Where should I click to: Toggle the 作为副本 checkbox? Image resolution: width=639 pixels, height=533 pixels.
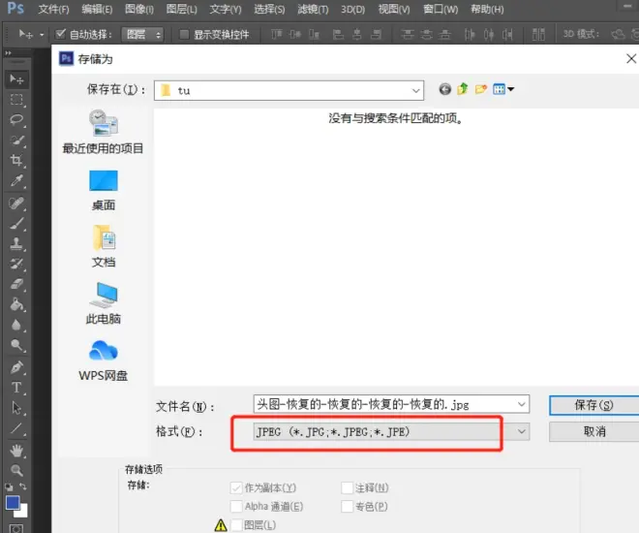click(x=236, y=487)
